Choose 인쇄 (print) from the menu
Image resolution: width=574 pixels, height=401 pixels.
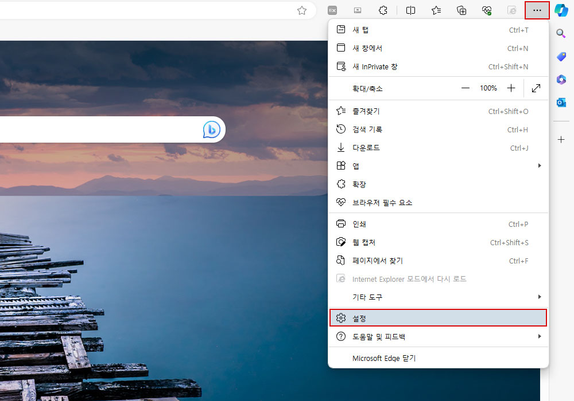[x=438, y=224]
